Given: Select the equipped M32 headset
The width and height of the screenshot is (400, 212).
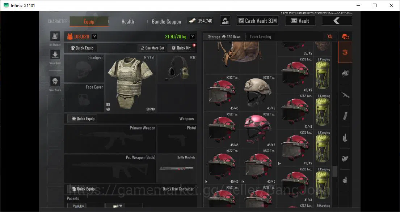Looking at the screenshot, I should (x=177, y=69).
